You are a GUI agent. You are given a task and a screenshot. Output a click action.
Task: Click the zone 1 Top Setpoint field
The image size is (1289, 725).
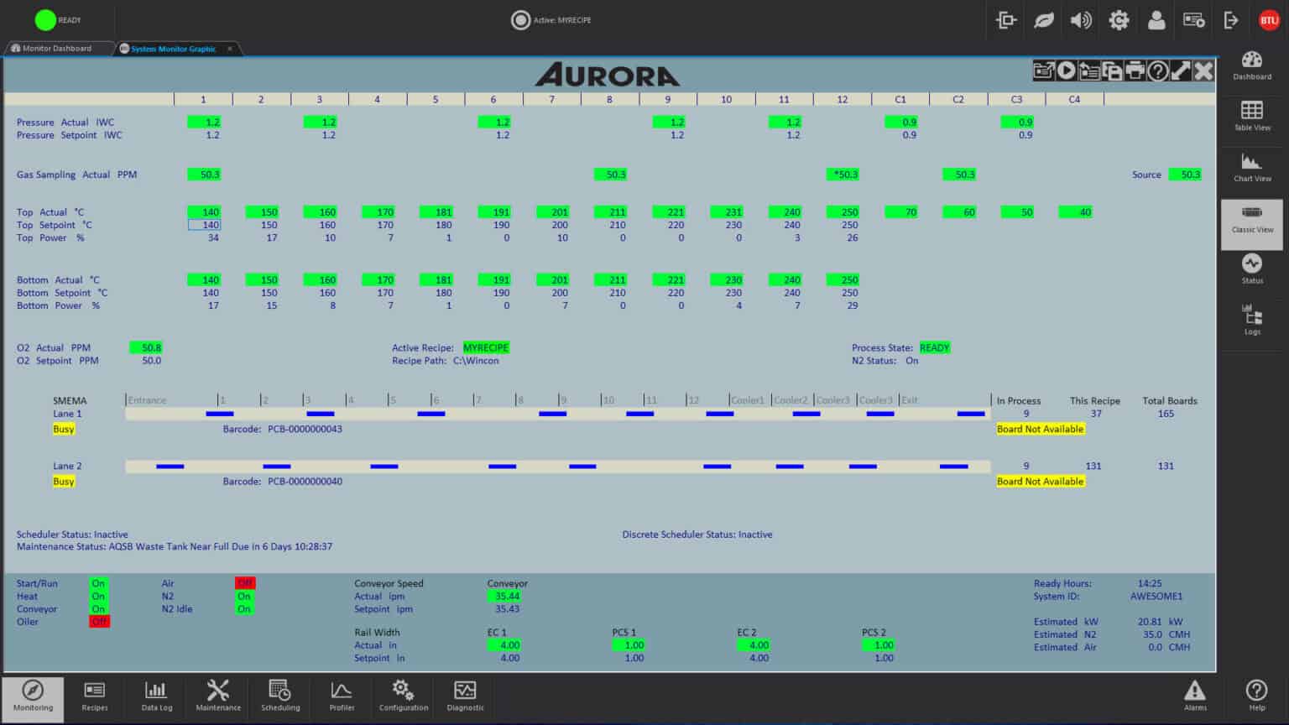(x=204, y=225)
